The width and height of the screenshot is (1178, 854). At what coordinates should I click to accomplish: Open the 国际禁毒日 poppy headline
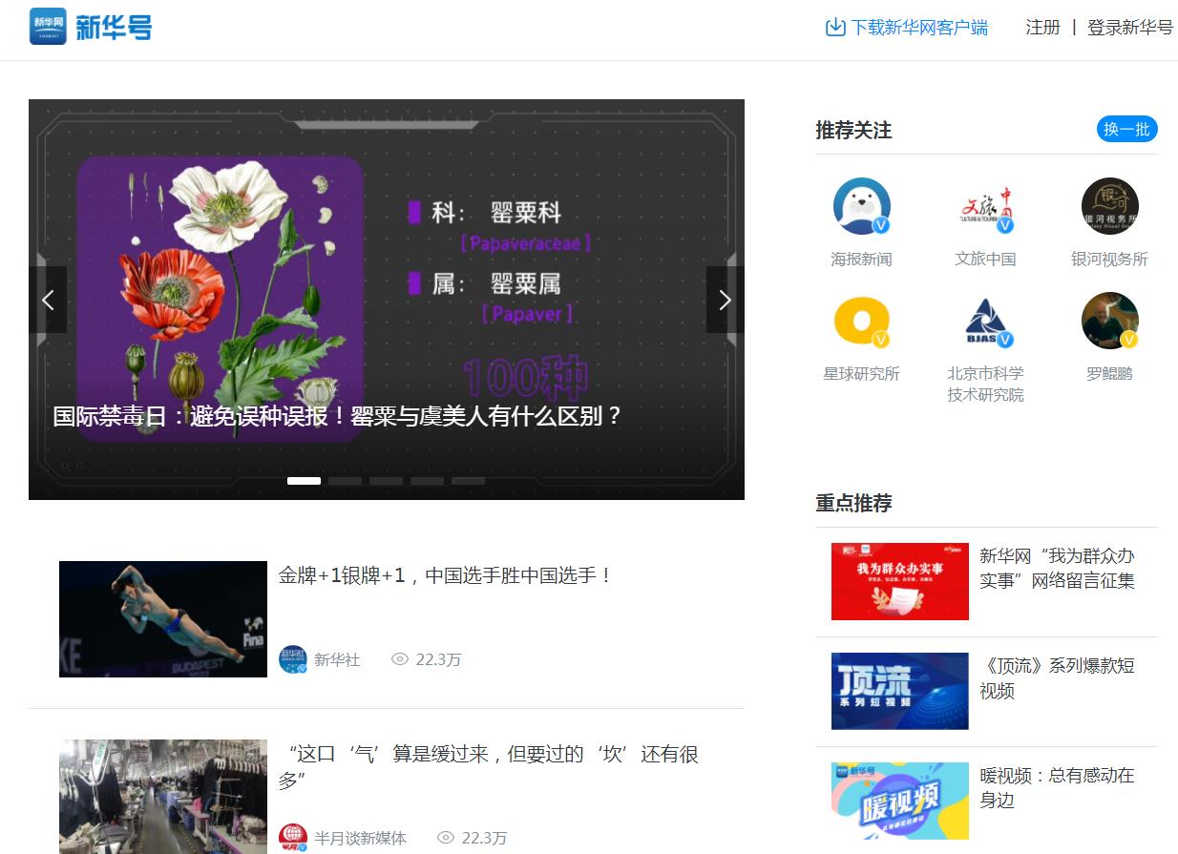(x=338, y=416)
